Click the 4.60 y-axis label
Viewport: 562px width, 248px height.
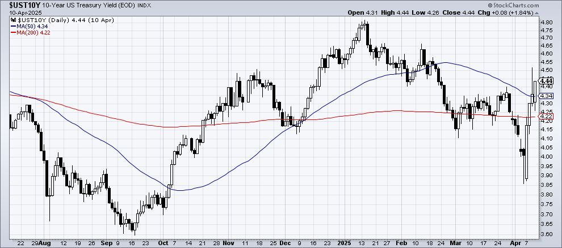pos(547,54)
